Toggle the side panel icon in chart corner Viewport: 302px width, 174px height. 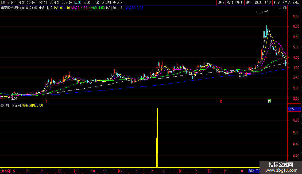coord(285,8)
